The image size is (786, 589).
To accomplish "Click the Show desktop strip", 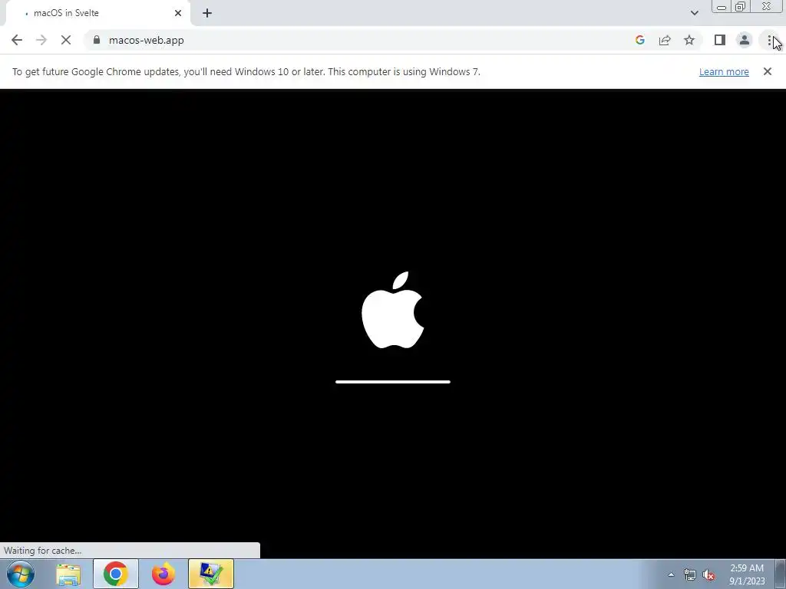I will pos(781,574).
